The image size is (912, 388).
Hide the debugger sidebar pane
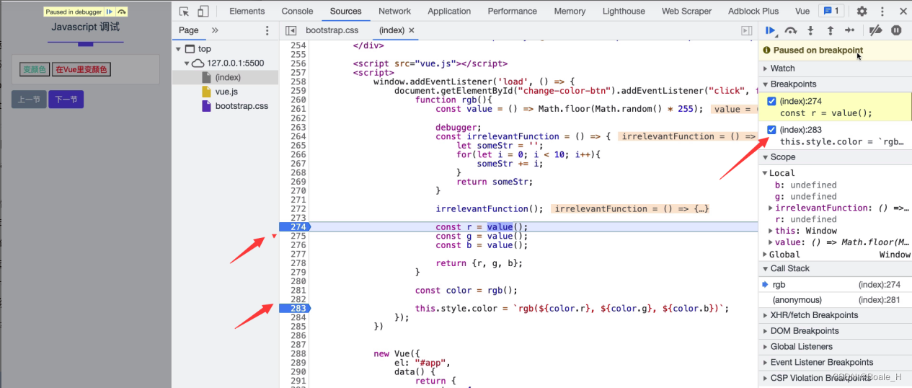pyautogui.click(x=747, y=30)
